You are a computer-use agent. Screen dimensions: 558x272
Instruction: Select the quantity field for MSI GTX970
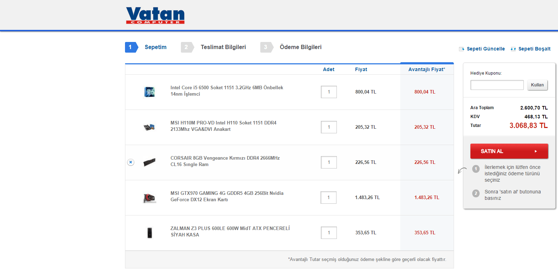click(x=329, y=197)
